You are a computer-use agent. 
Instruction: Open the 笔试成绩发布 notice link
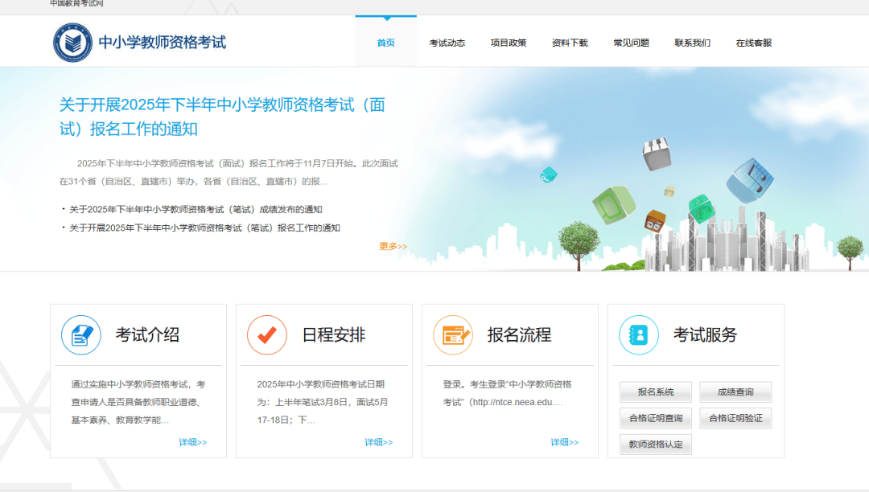pos(196,209)
